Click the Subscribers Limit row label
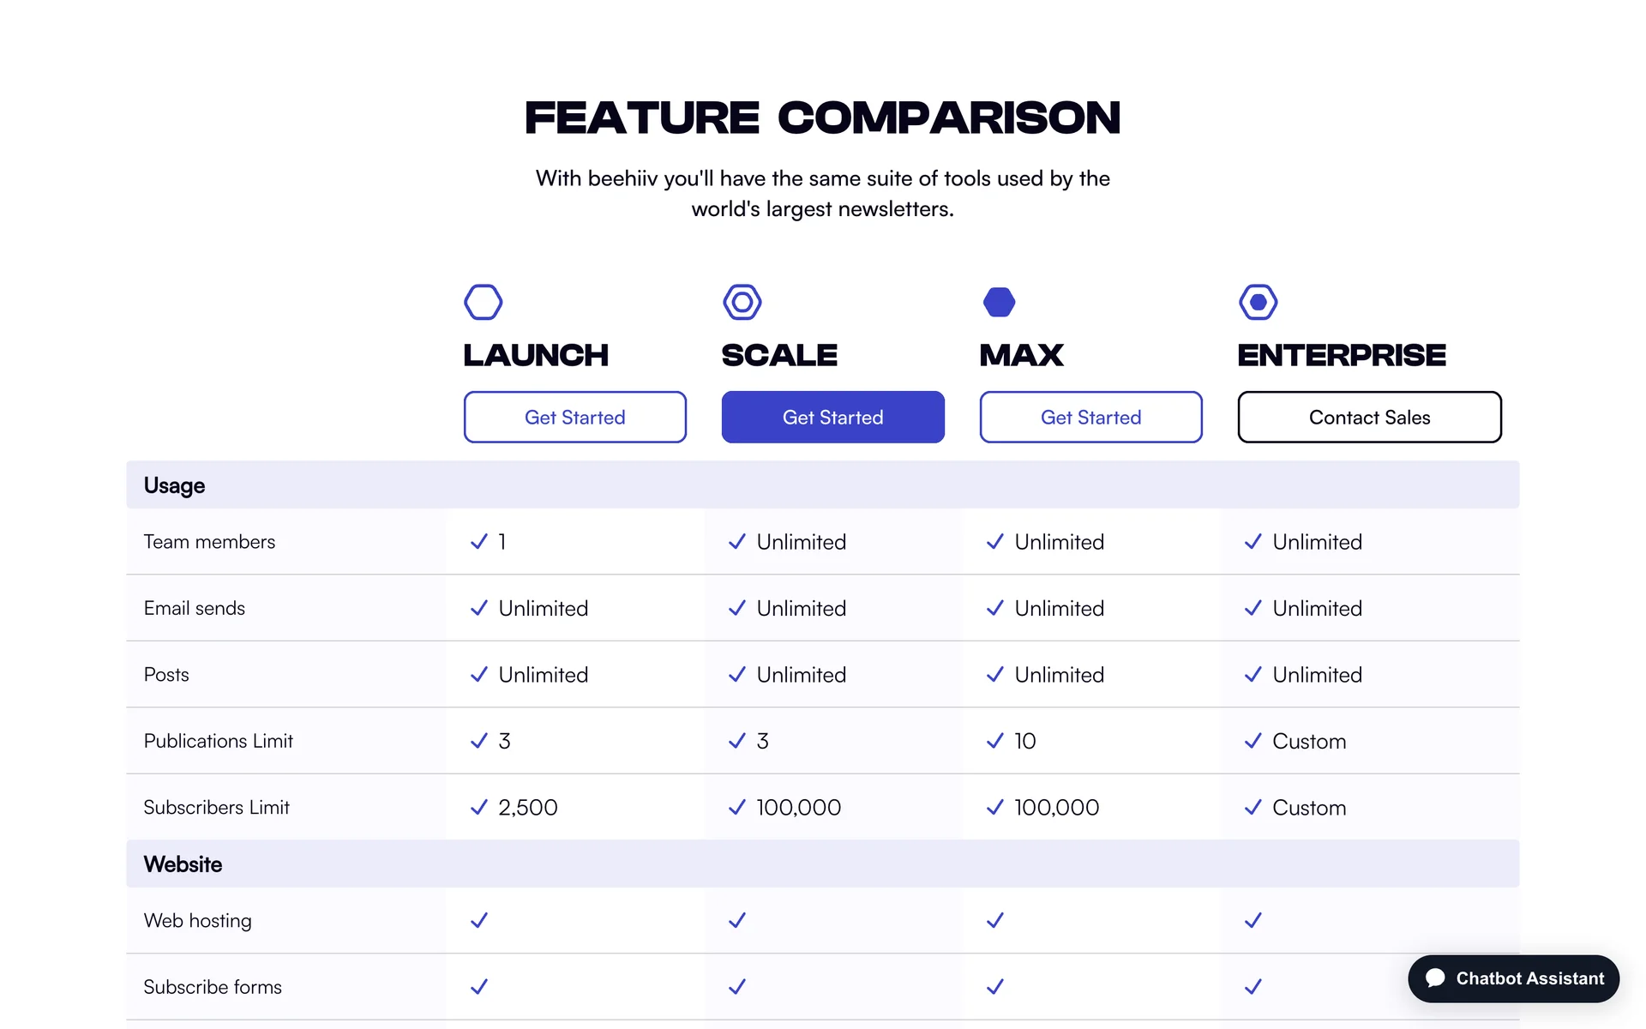 pyautogui.click(x=216, y=808)
